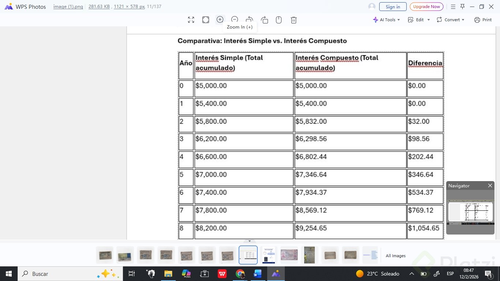Expand the AI Tools dropdown arrow
Viewport: 500px width, 281px height.
(x=399, y=20)
